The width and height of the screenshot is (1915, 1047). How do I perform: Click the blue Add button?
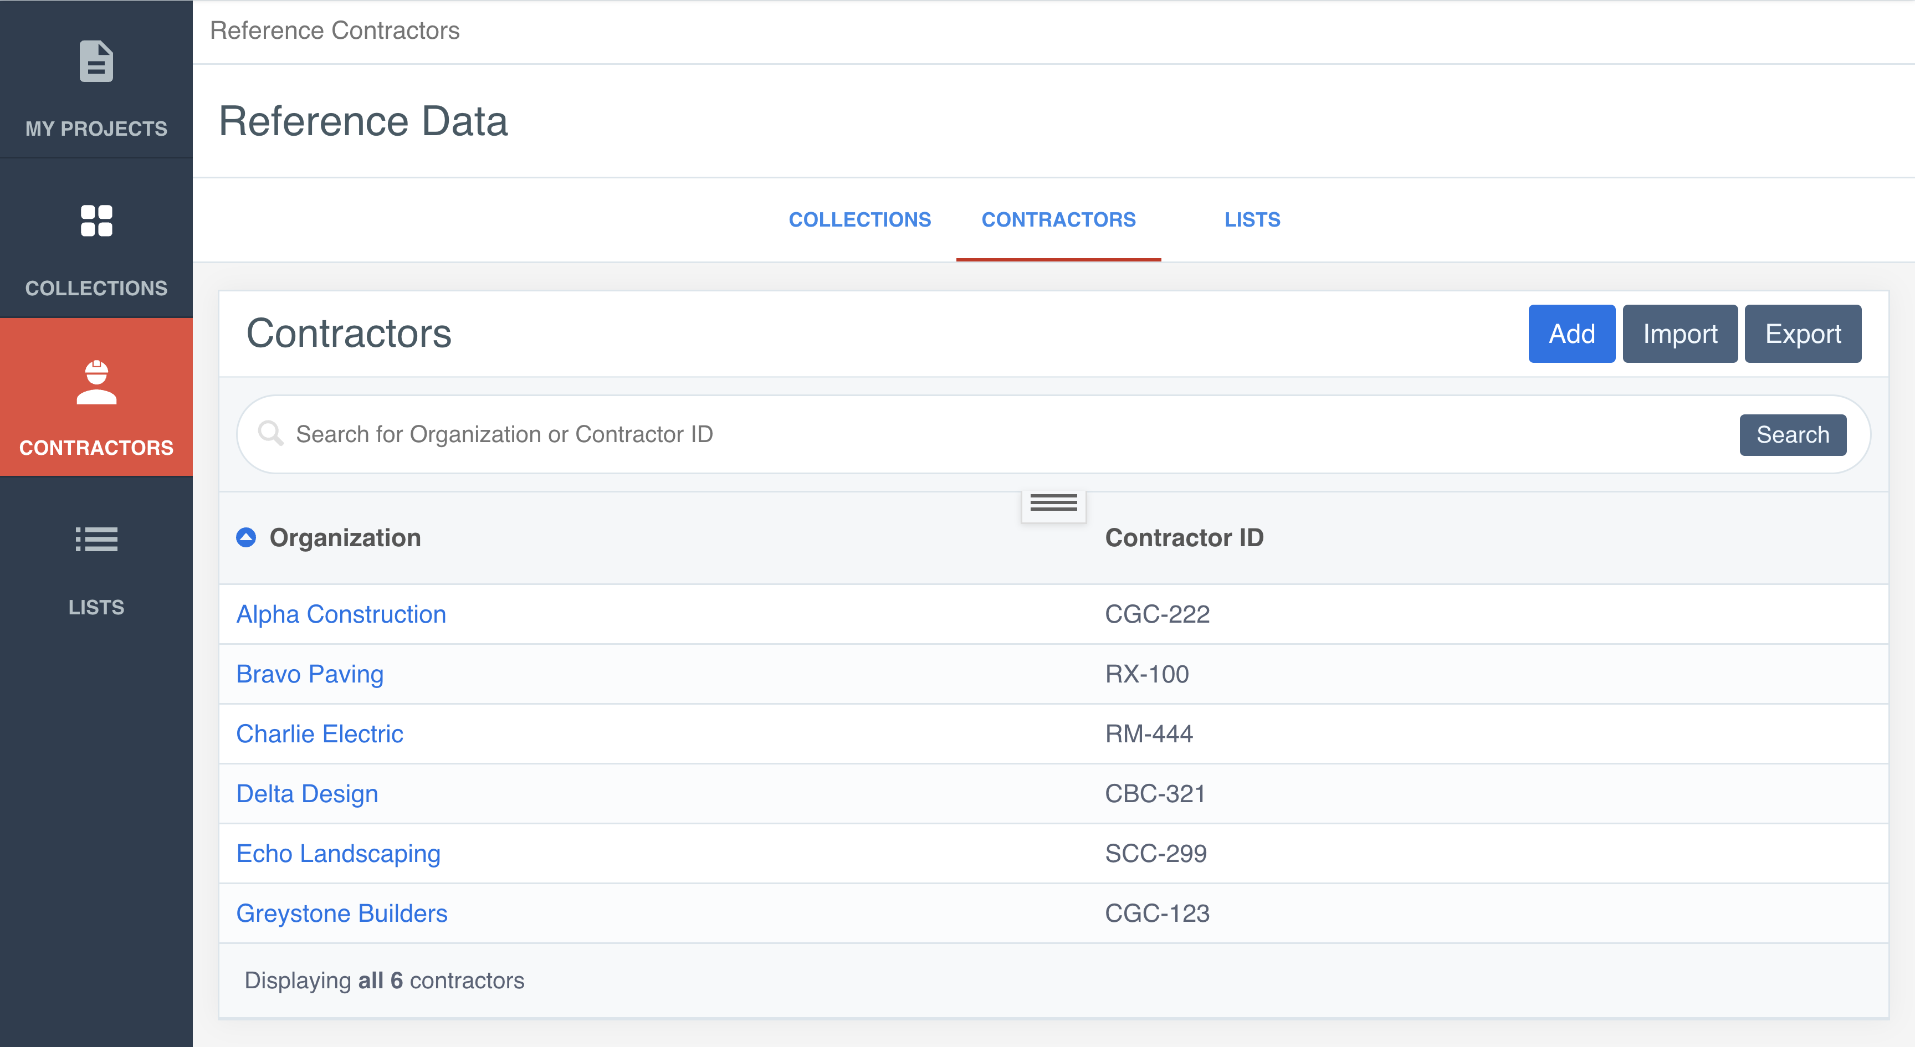(1571, 333)
